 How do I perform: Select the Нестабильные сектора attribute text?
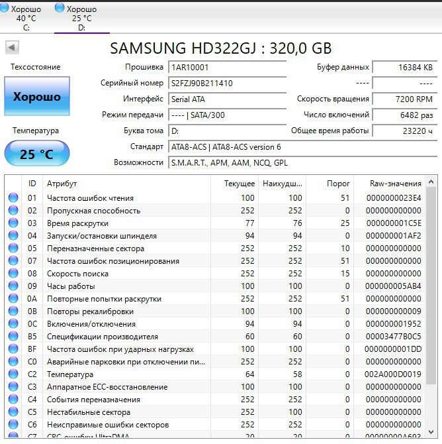[x=89, y=412]
